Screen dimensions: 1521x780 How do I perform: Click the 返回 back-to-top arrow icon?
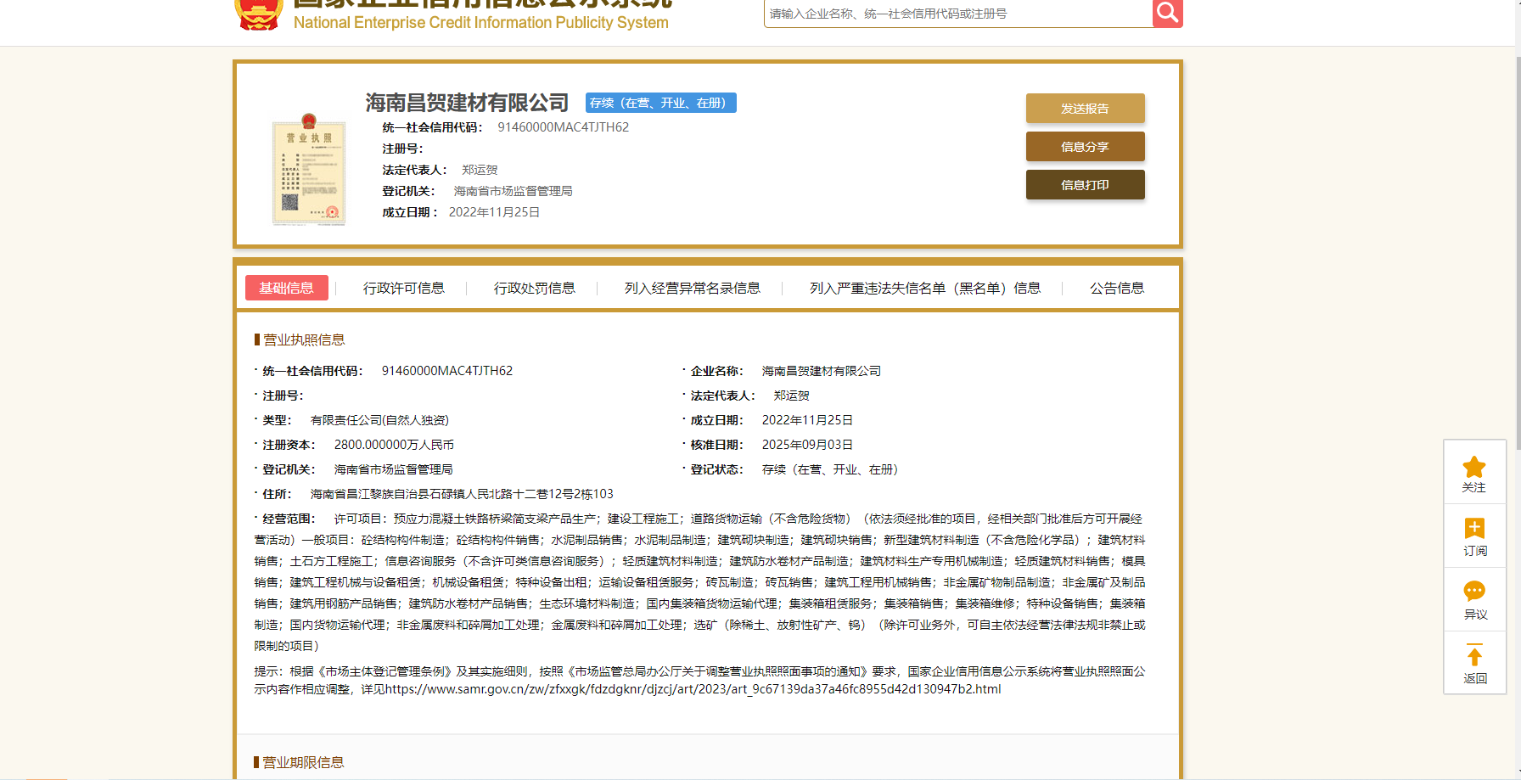click(x=1474, y=654)
